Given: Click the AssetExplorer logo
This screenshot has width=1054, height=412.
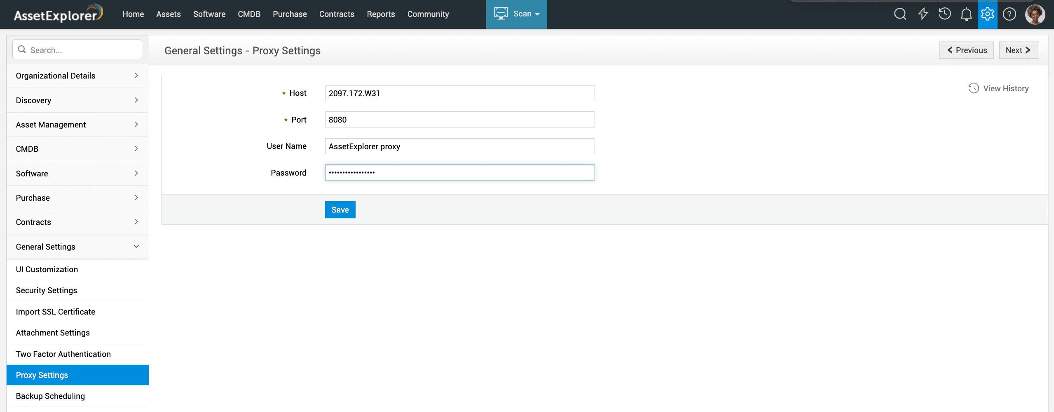Looking at the screenshot, I should [58, 14].
